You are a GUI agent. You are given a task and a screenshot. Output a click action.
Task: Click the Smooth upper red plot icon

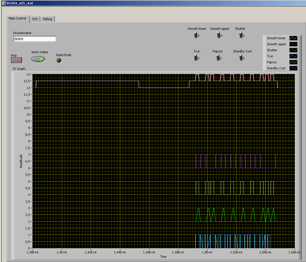click(x=293, y=44)
